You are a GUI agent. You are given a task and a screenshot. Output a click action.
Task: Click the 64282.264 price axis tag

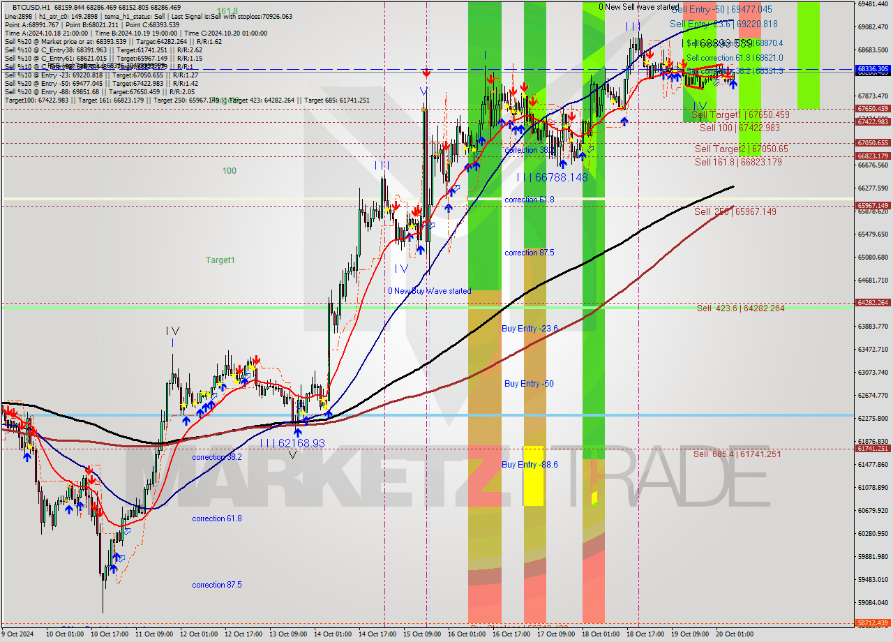873,302
